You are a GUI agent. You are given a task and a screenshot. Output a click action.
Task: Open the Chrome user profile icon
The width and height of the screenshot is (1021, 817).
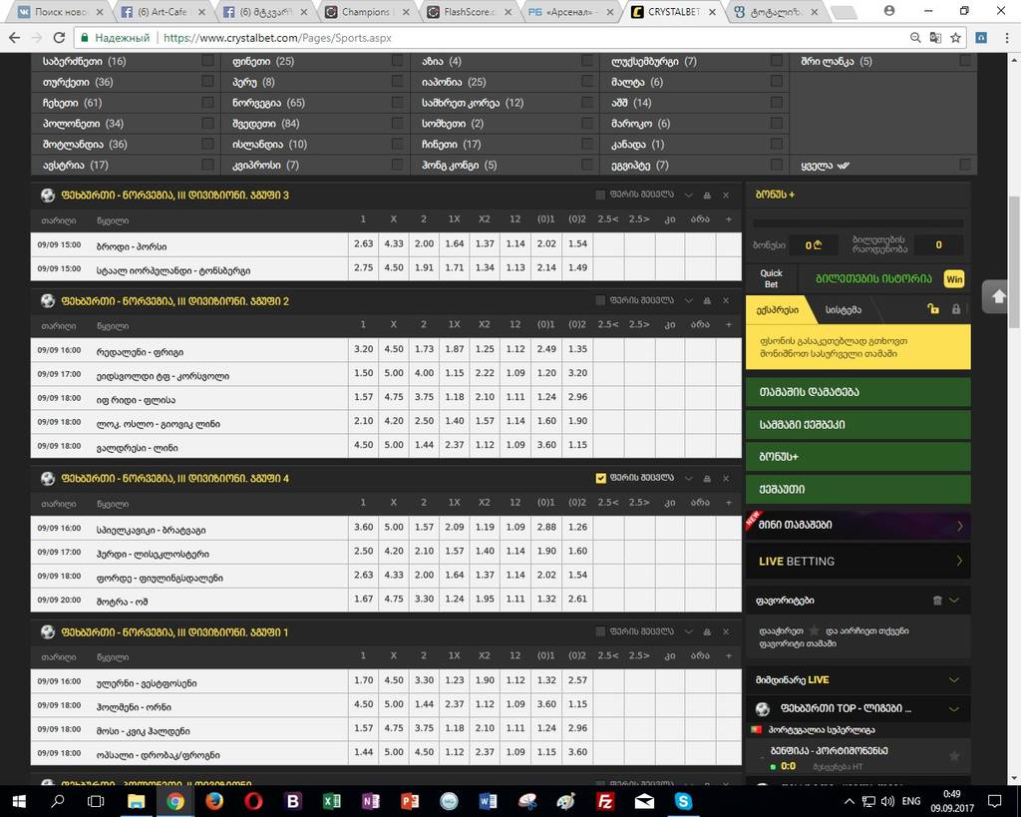tap(889, 10)
